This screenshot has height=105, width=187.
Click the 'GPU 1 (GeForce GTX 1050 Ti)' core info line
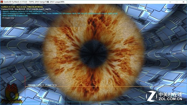click(x=59, y=13)
